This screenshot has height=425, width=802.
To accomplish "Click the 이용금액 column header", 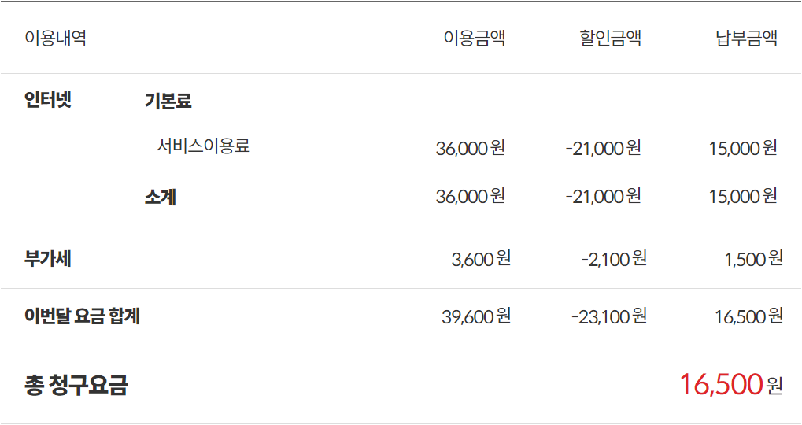I will click(474, 38).
